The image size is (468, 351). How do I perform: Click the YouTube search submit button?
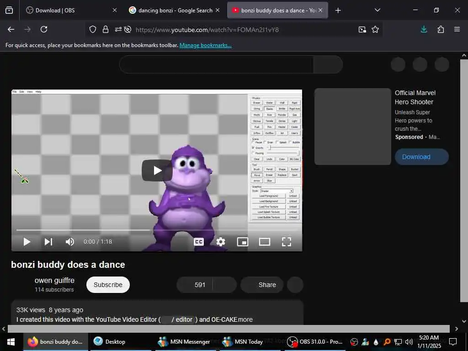tap(328, 64)
